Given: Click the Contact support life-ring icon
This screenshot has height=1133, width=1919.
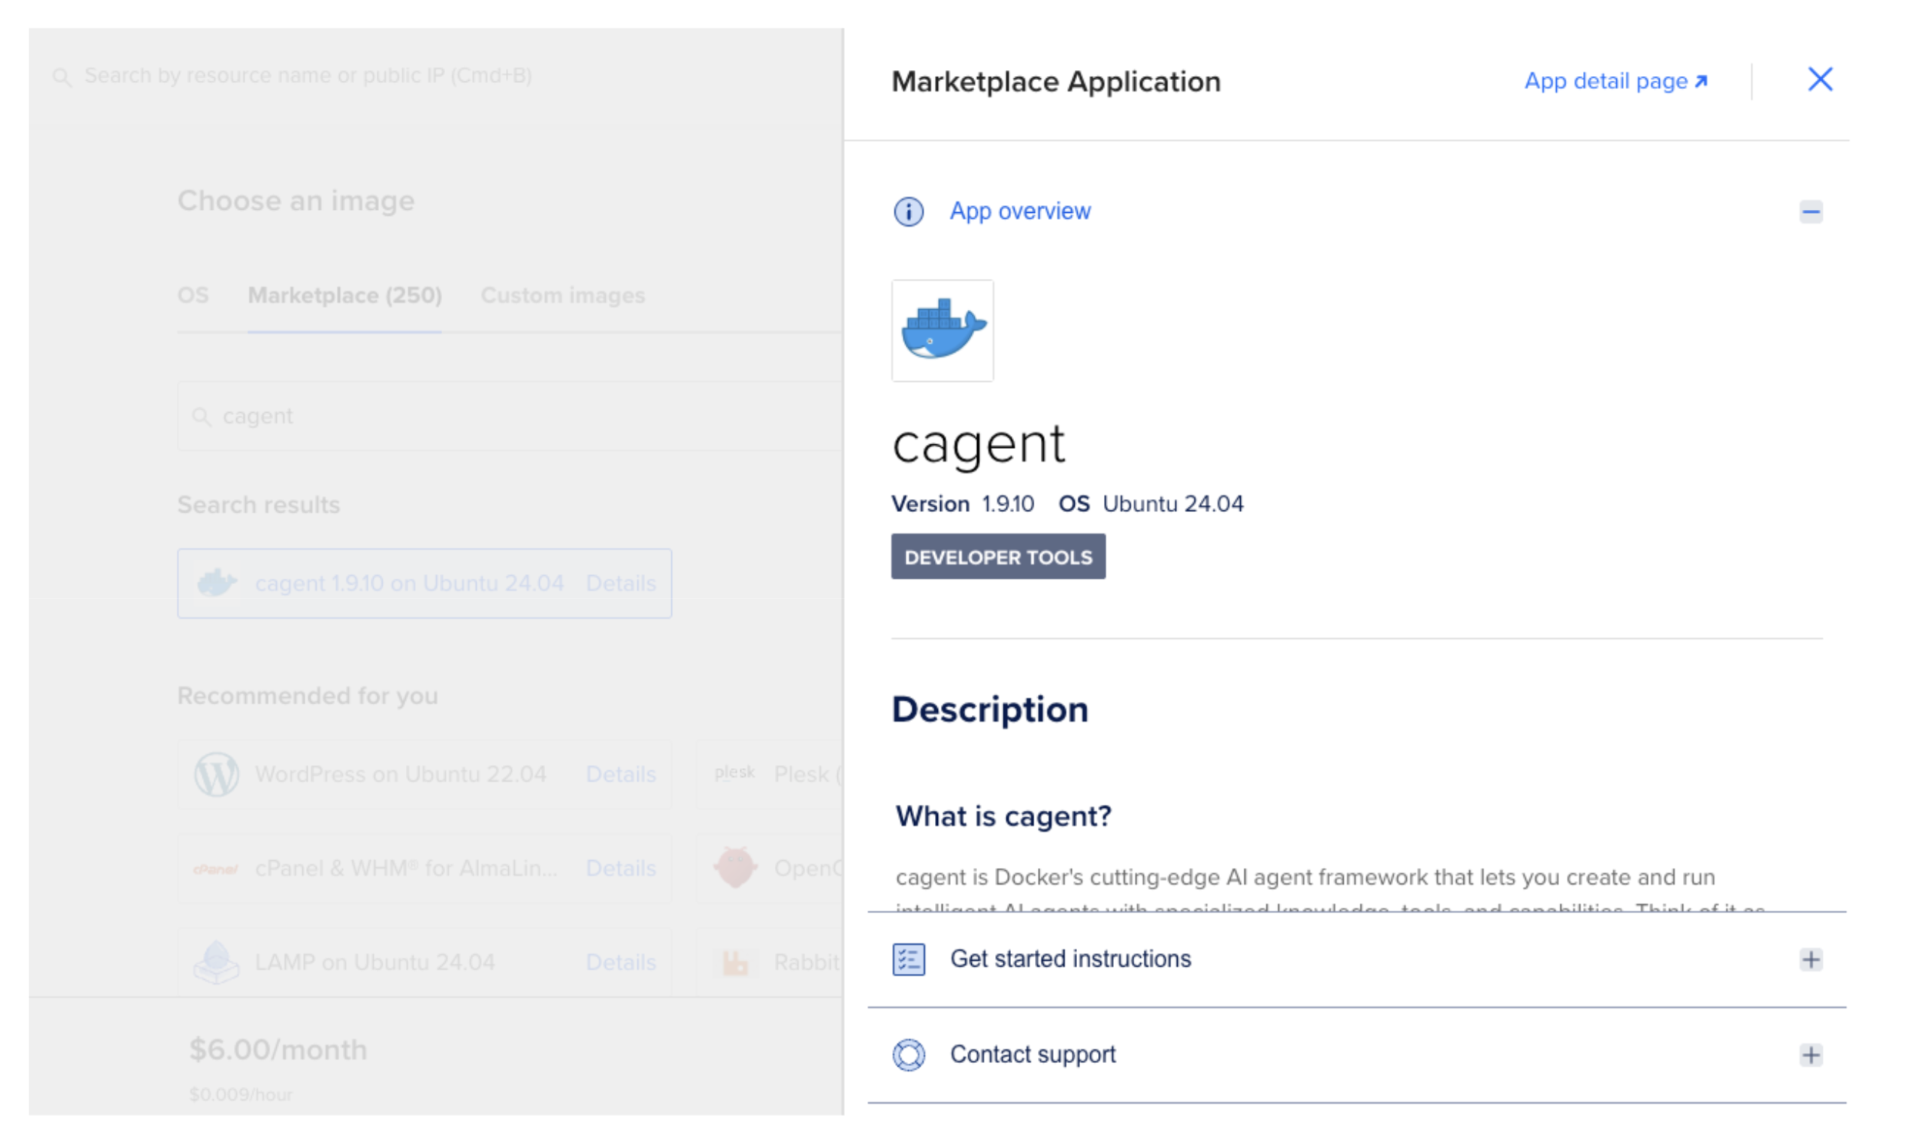Looking at the screenshot, I should (x=909, y=1054).
